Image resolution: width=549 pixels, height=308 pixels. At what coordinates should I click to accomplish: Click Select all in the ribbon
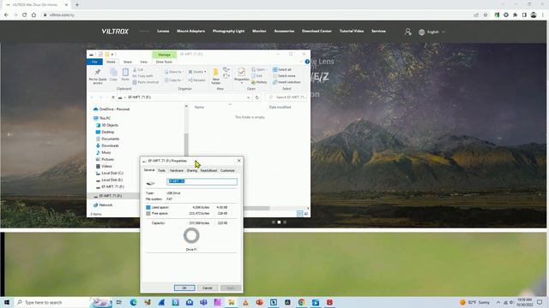pyautogui.click(x=282, y=70)
